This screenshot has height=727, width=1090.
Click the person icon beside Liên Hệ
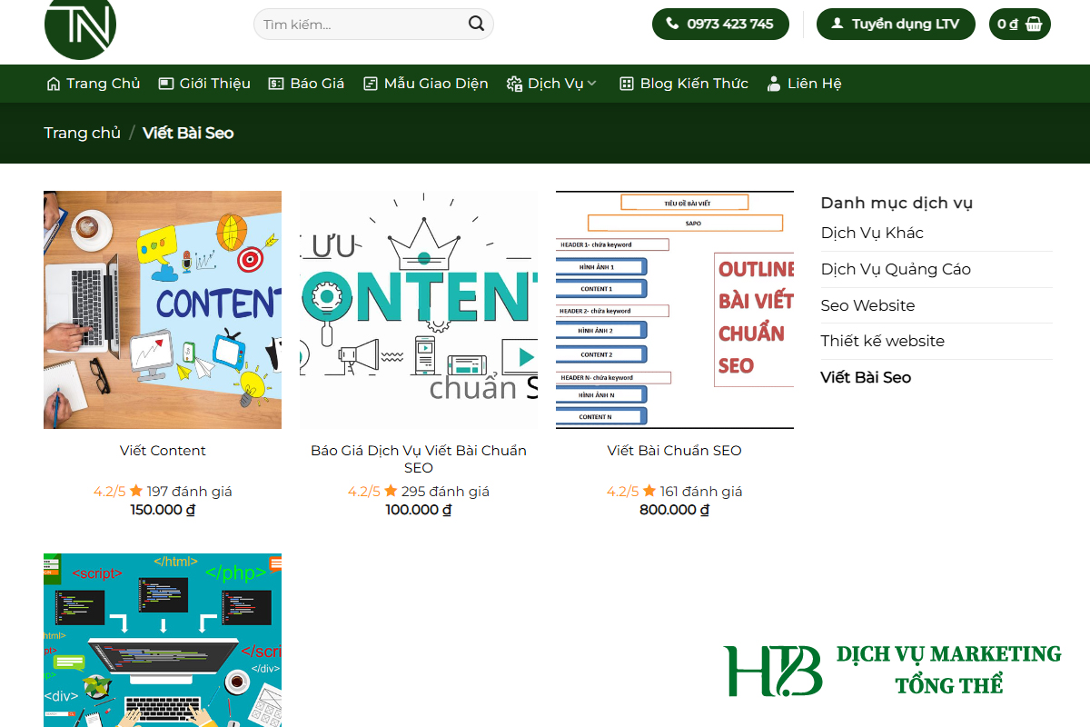(773, 83)
